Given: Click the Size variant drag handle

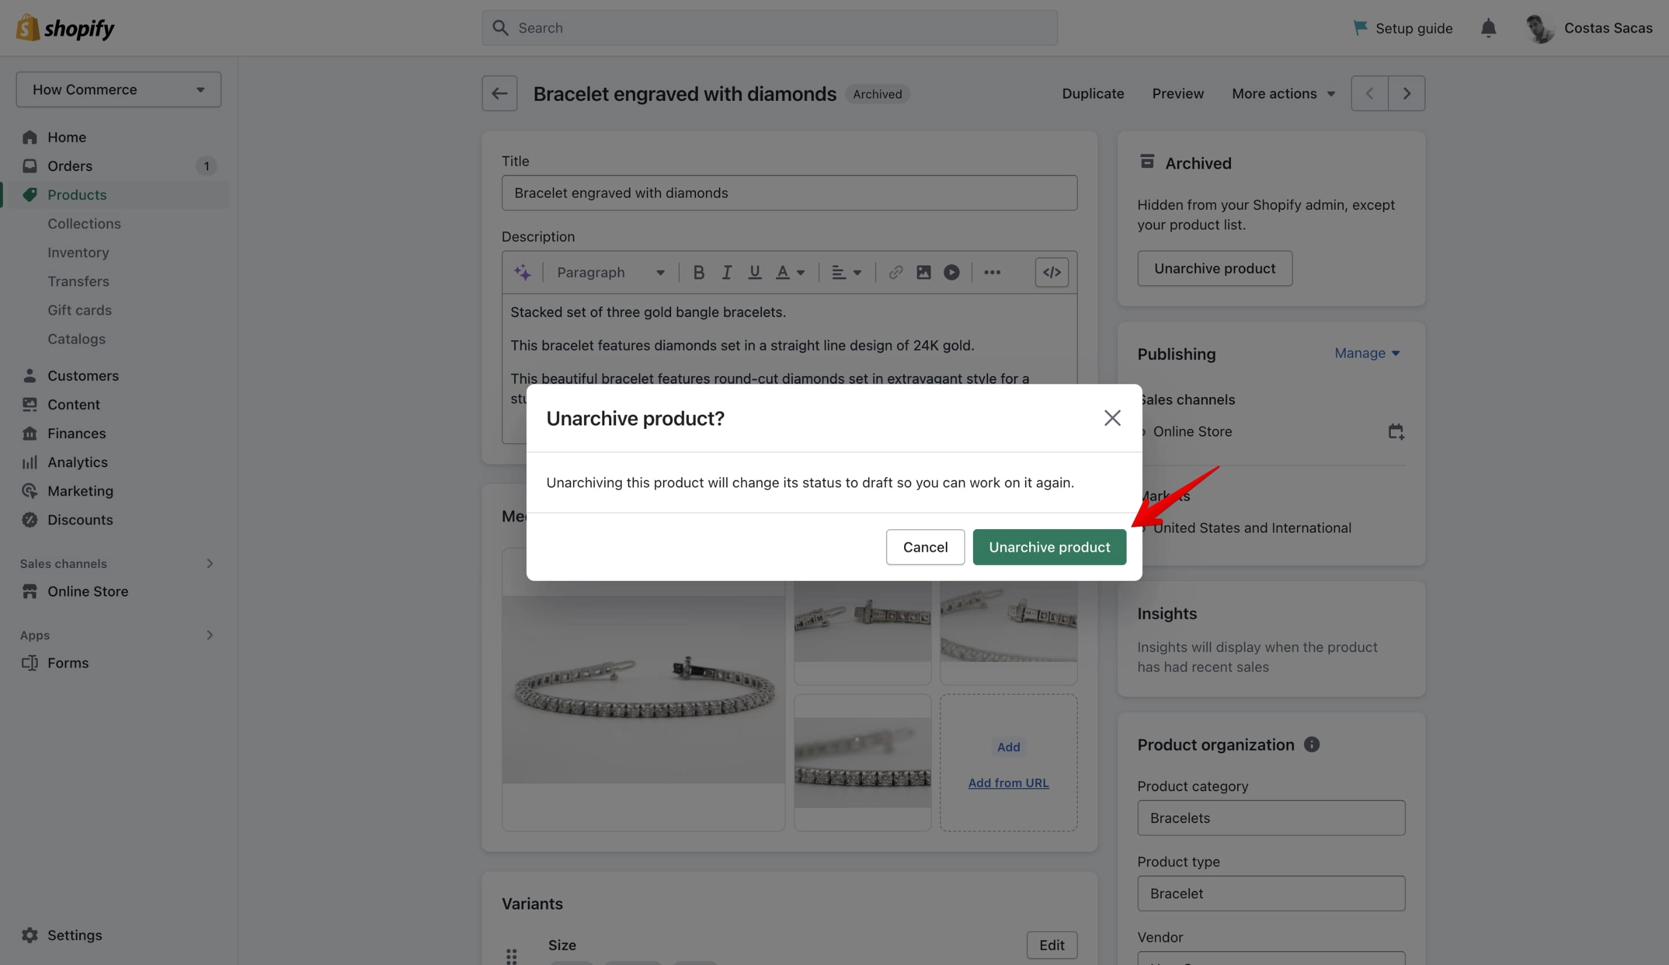Looking at the screenshot, I should [x=511, y=956].
